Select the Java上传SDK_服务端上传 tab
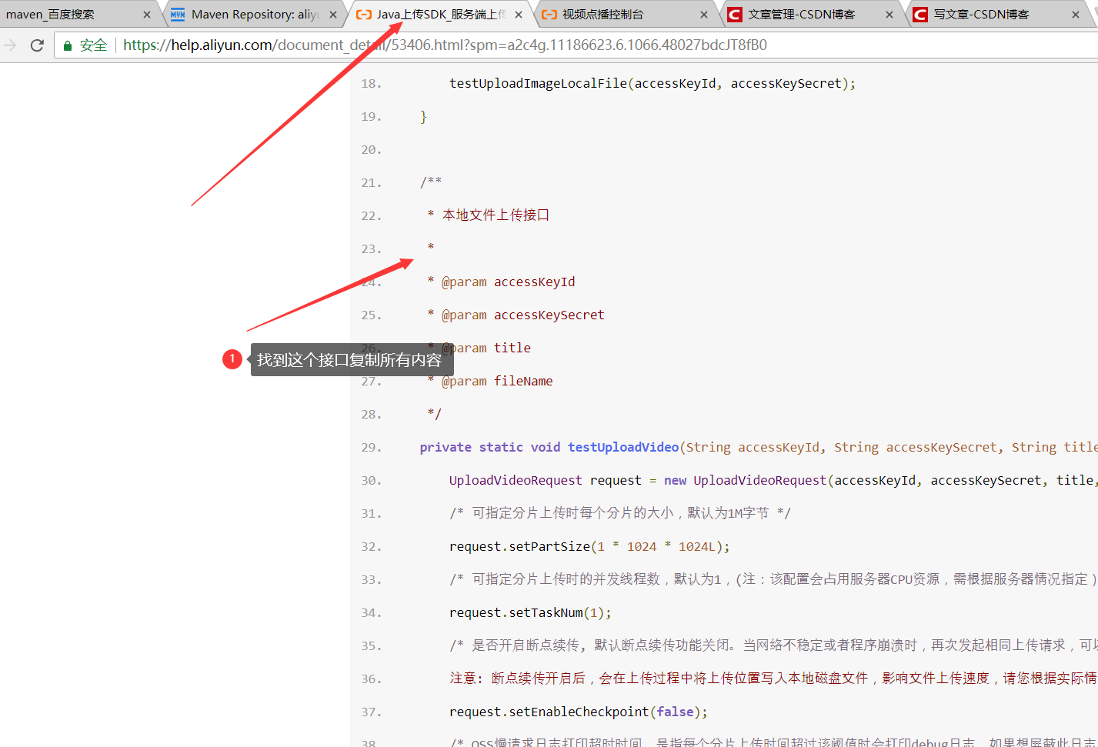Screen dimensions: 1098x747 coord(442,15)
